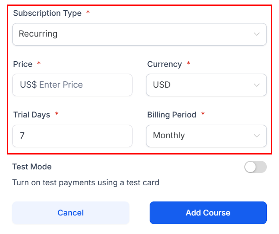Click the Enter Price input field
Screen dimensions: 279x234
coord(81,85)
